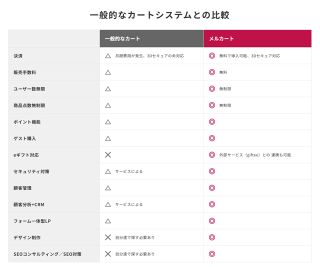Screen dimensions: 320x267
Task: Click the 一般的なカートシステムとの比較 heading
Action: [x=159, y=15]
